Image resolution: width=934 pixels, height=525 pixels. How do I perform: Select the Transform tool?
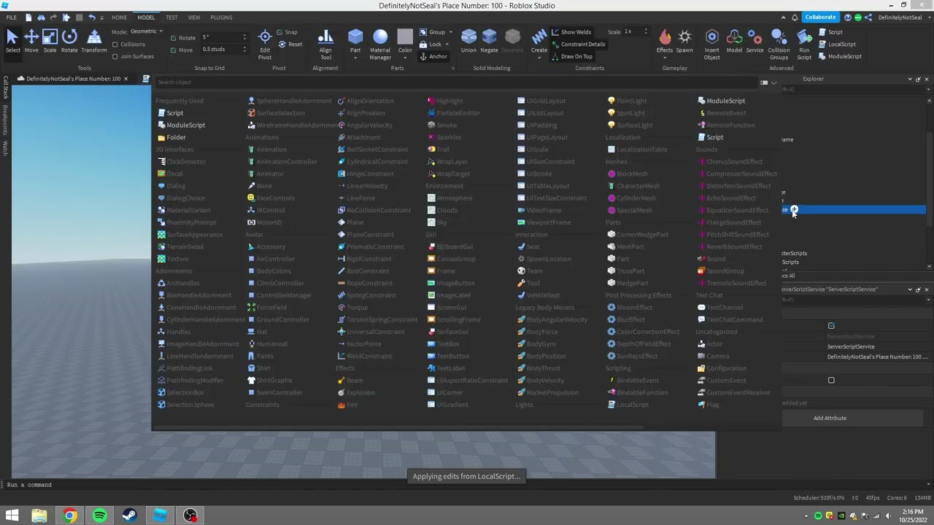tap(94, 41)
